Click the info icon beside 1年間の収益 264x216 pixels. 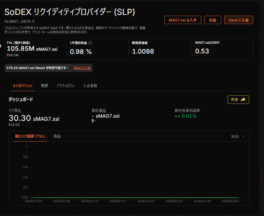[x=90, y=43]
